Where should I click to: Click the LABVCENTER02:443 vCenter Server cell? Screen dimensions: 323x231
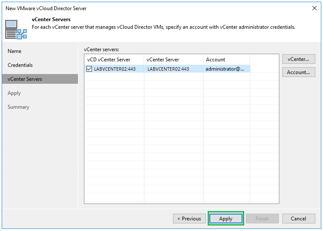point(168,69)
